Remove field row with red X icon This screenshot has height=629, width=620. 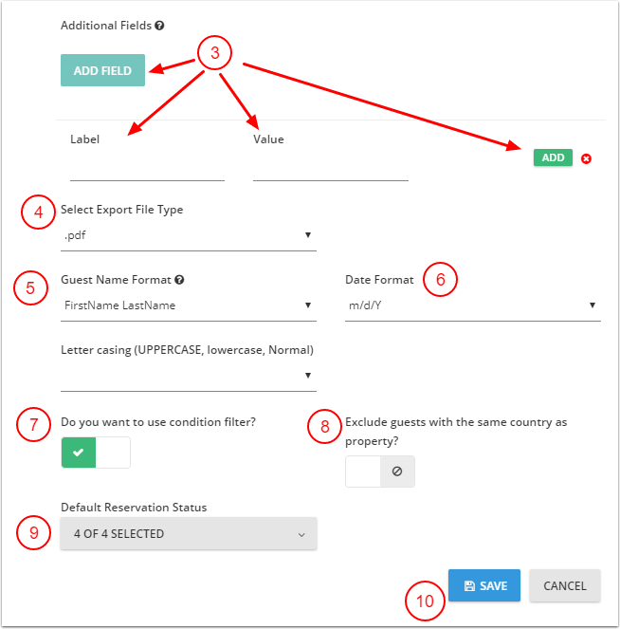(586, 158)
